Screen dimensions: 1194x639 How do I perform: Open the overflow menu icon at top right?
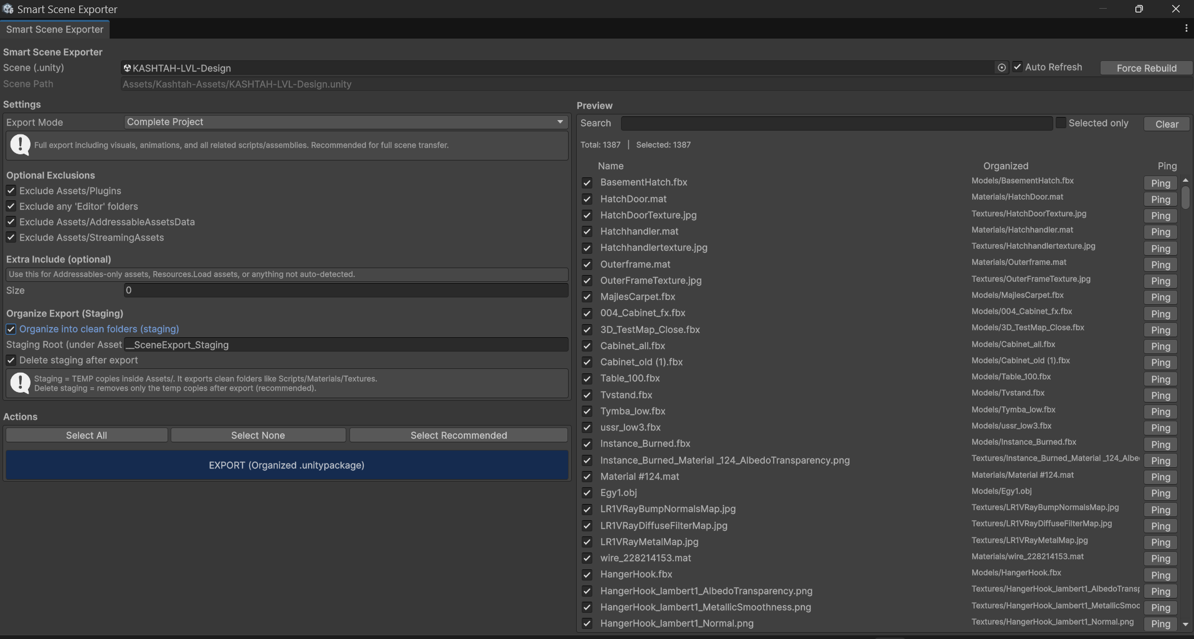click(x=1186, y=29)
